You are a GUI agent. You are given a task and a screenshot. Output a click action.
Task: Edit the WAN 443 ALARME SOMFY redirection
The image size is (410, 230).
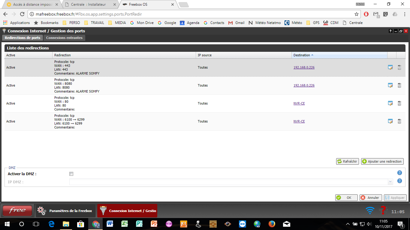pos(390,67)
